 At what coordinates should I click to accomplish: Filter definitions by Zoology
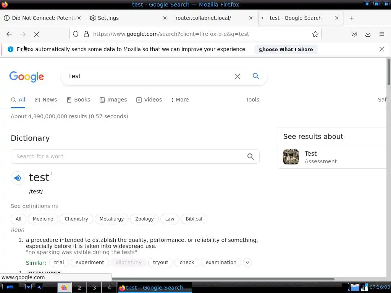click(x=144, y=219)
